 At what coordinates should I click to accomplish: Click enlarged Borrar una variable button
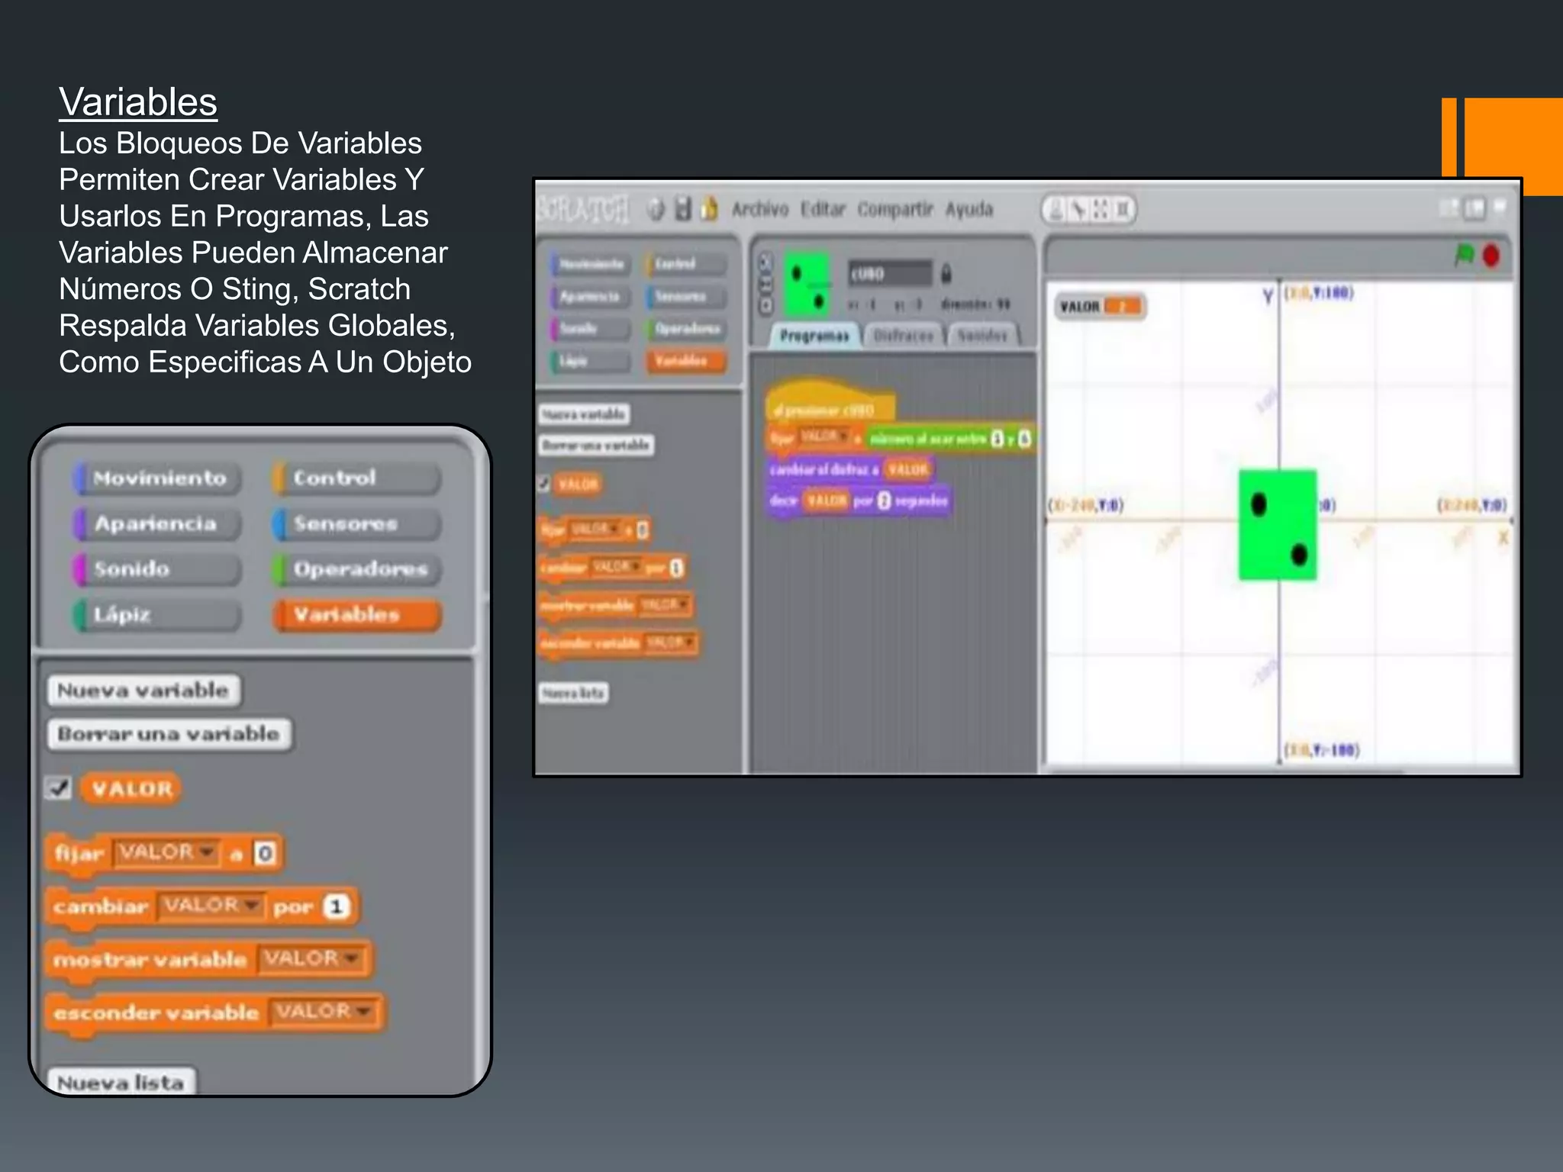click(169, 734)
